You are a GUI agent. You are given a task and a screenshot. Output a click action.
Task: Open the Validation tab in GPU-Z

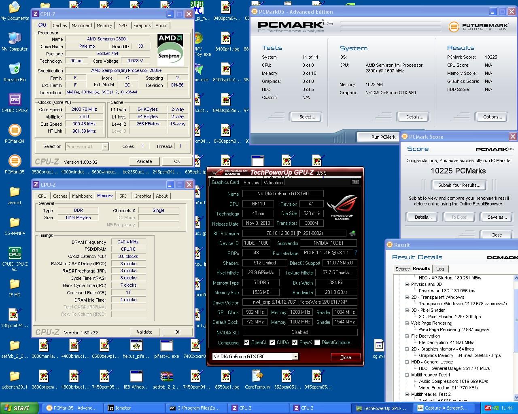(x=273, y=183)
